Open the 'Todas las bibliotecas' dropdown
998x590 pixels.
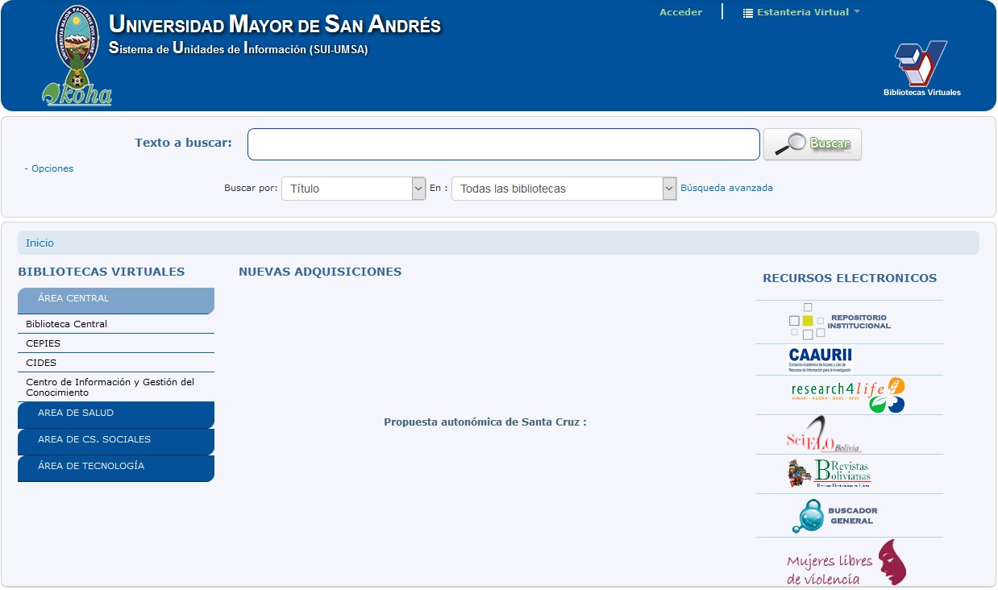click(563, 189)
